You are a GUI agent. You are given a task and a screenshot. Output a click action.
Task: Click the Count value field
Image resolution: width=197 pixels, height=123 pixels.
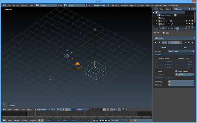174,54
